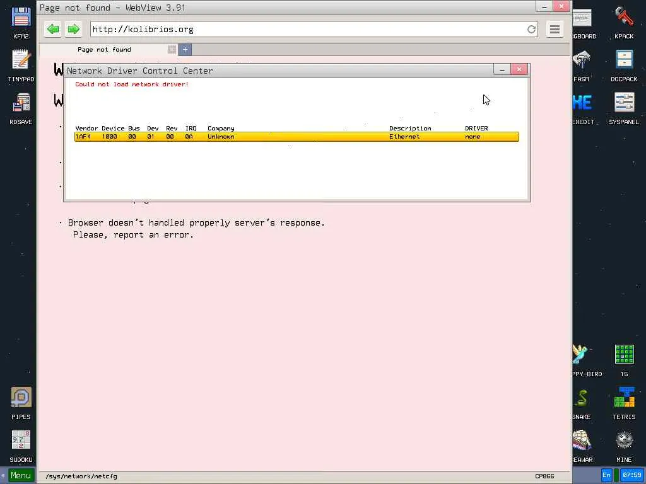
Task: Click the 'IRQ' column header
Action: (191, 129)
